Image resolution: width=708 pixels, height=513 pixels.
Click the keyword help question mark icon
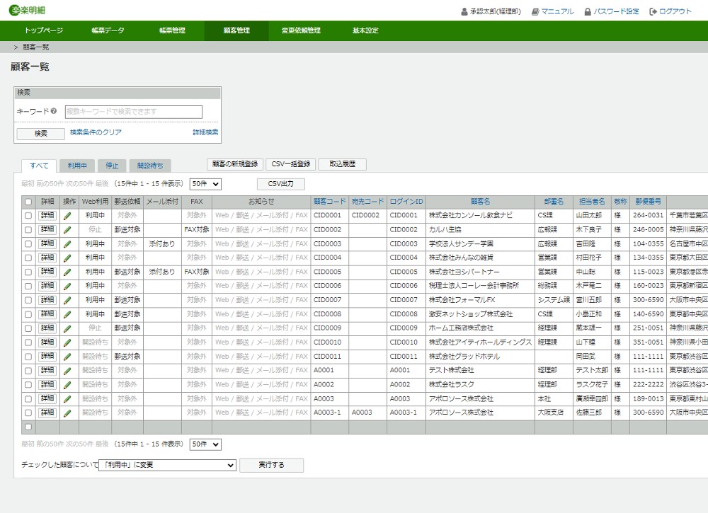(x=54, y=112)
